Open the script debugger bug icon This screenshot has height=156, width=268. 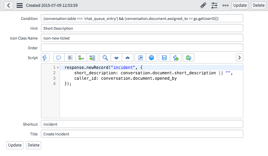[188, 58]
